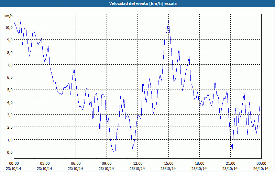Click the '6,0' y-axis value
This screenshot has width=275, height=172.
click(10, 77)
